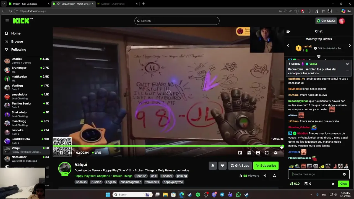Viewport: 354px width, 199px height.
Task: Select the chill tag
Action: coord(154,176)
